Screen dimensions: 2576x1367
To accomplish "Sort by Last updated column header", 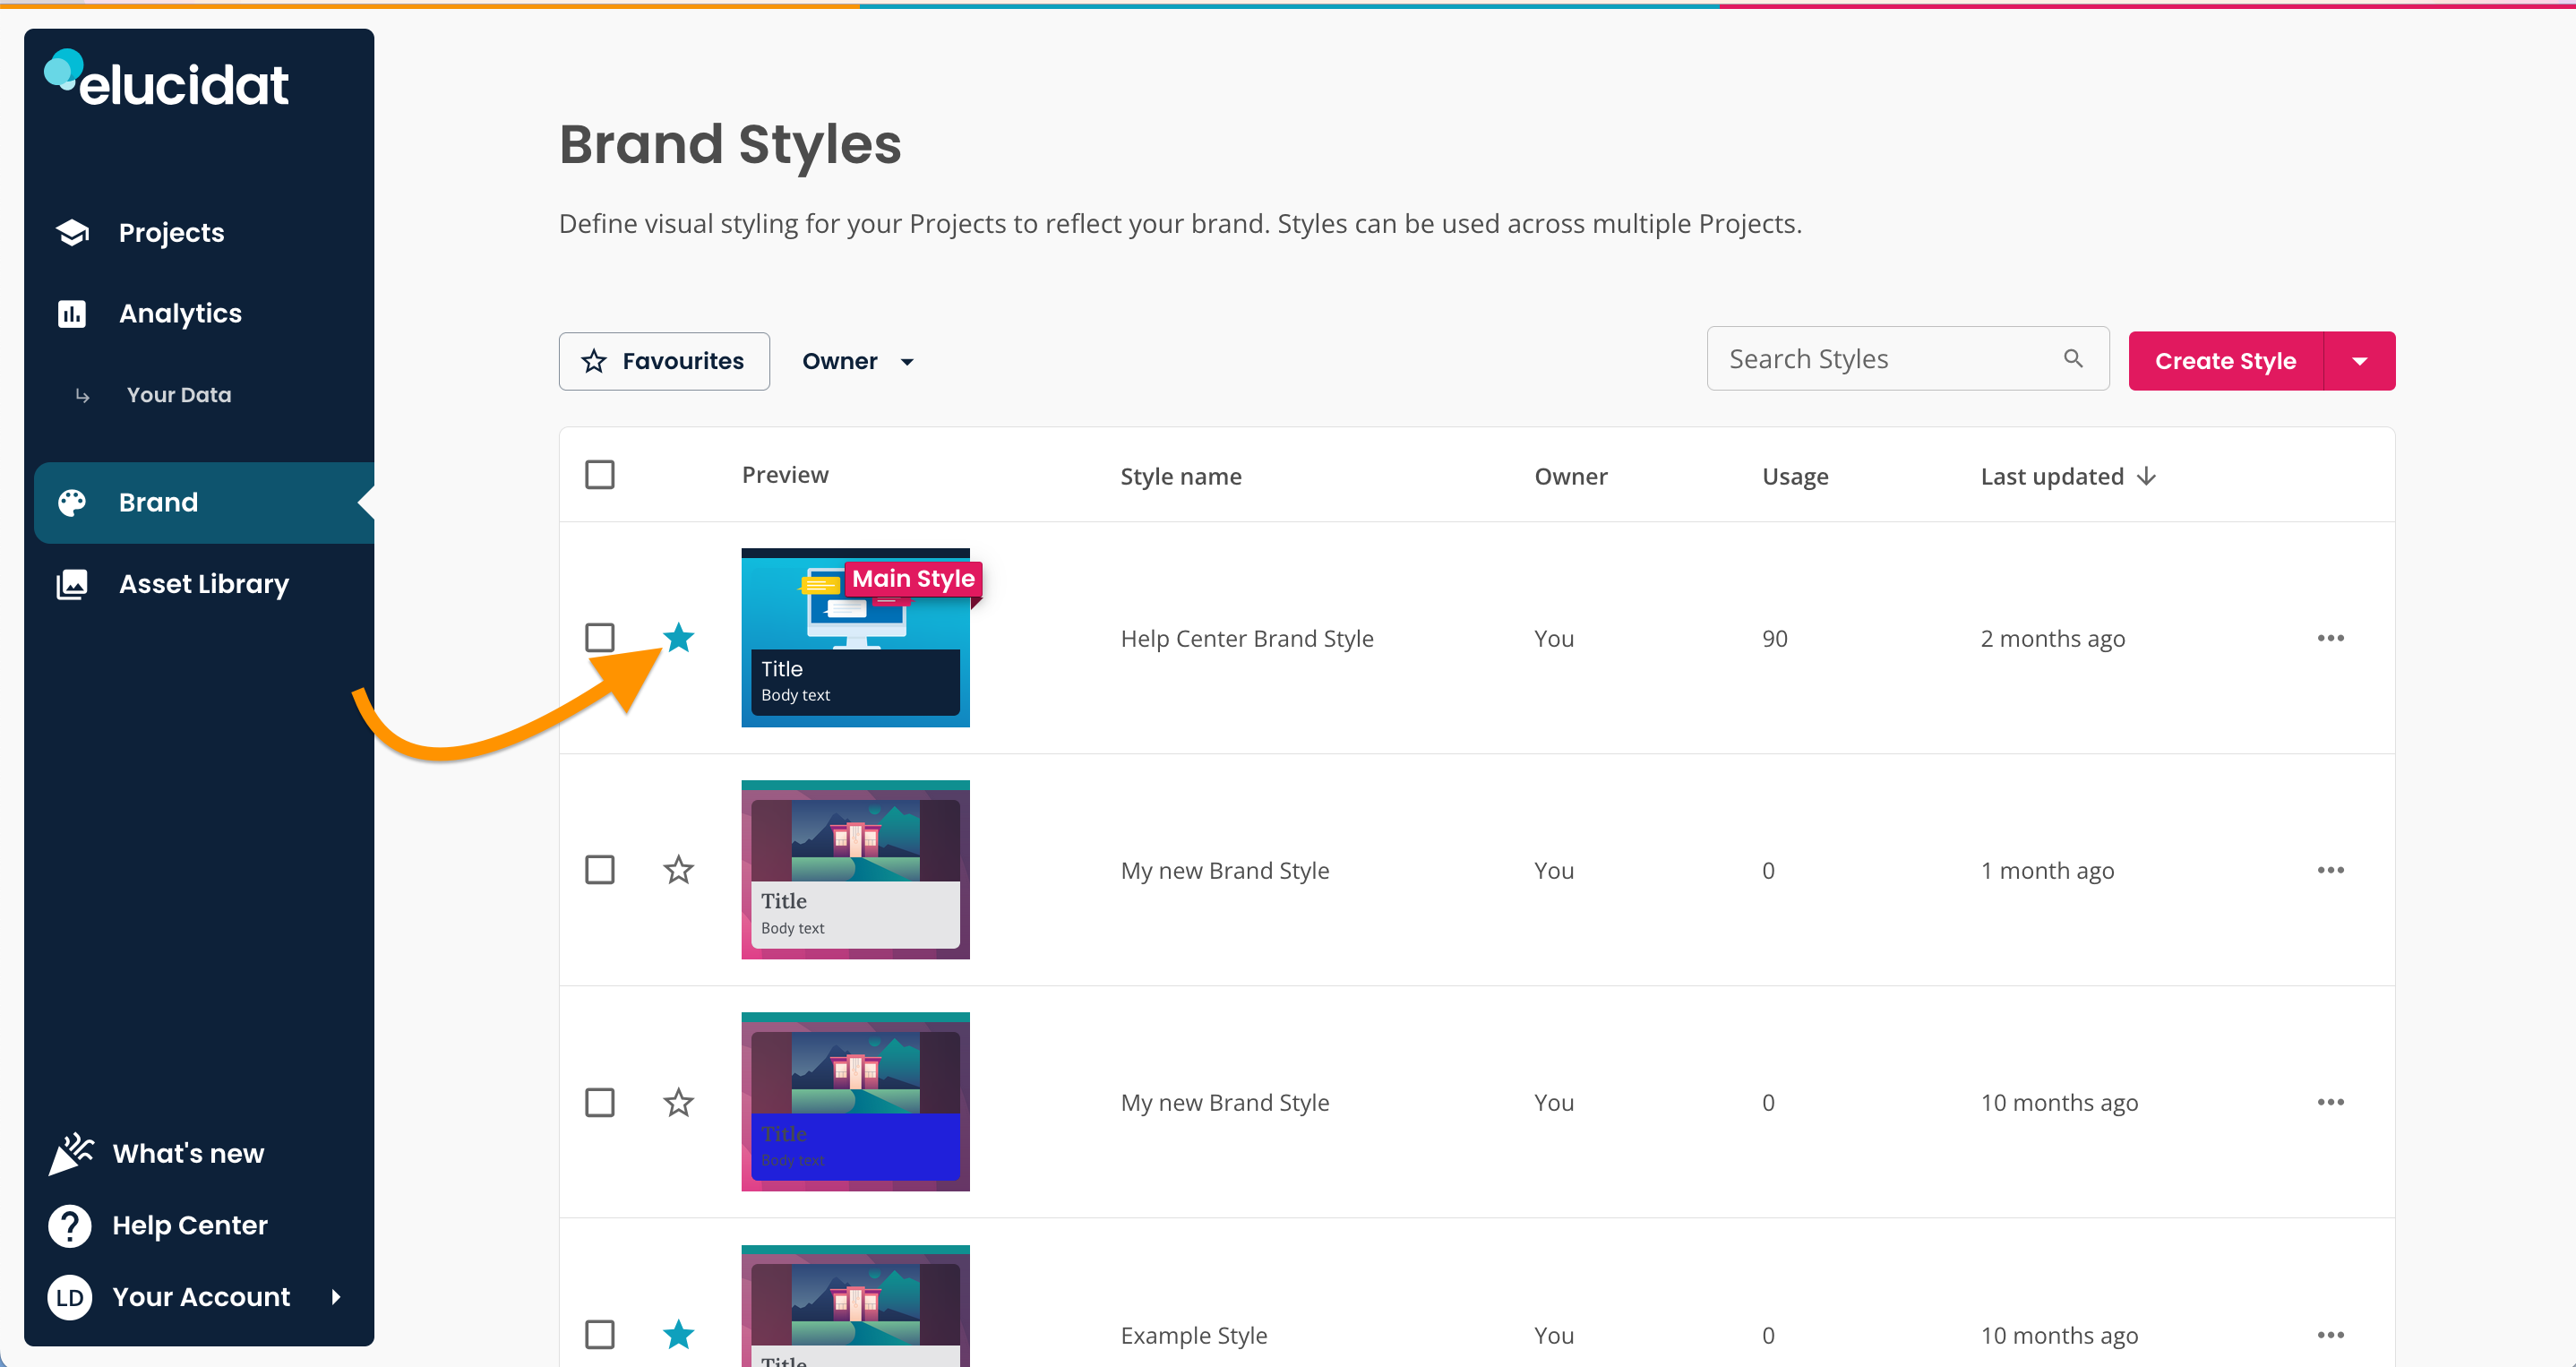I will pyautogui.click(x=2052, y=476).
